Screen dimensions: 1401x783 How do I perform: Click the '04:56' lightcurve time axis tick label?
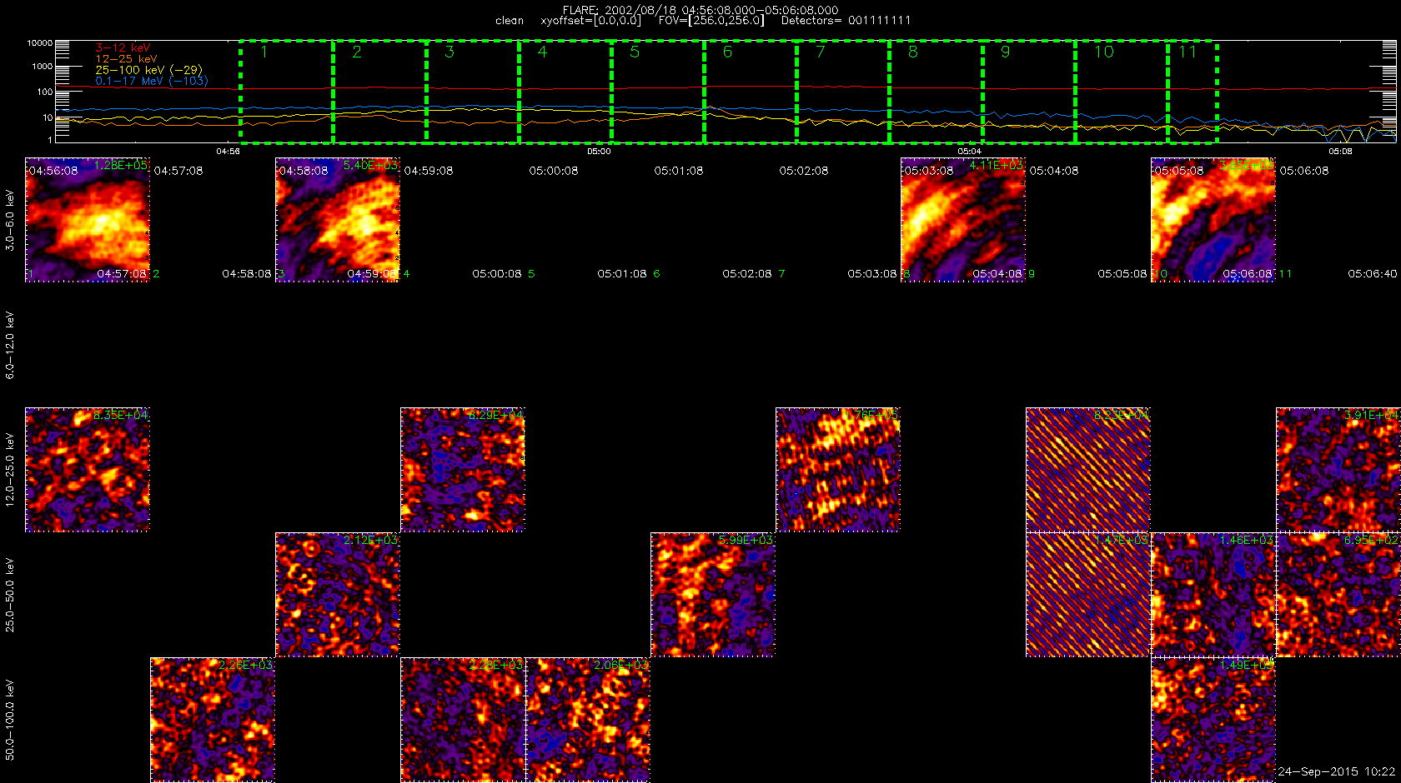coord(228,152)
